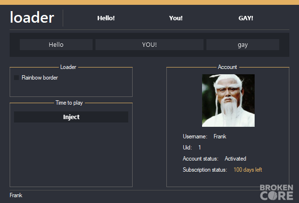Switch to the You! tab
Viewport: 299px width, 203px height.
176,18
